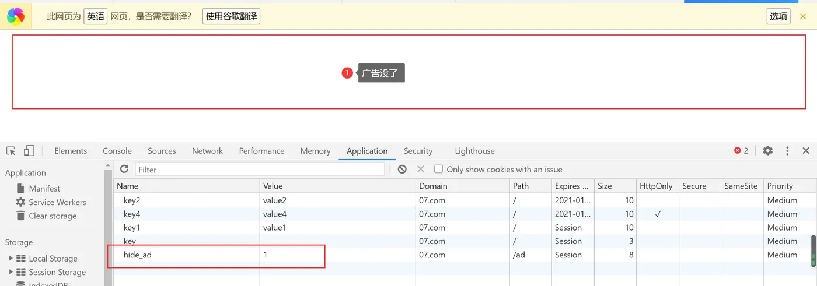Click the 使用谷歌翻译 button
This screenshot has width=817, height=286.
click(231, 16)
